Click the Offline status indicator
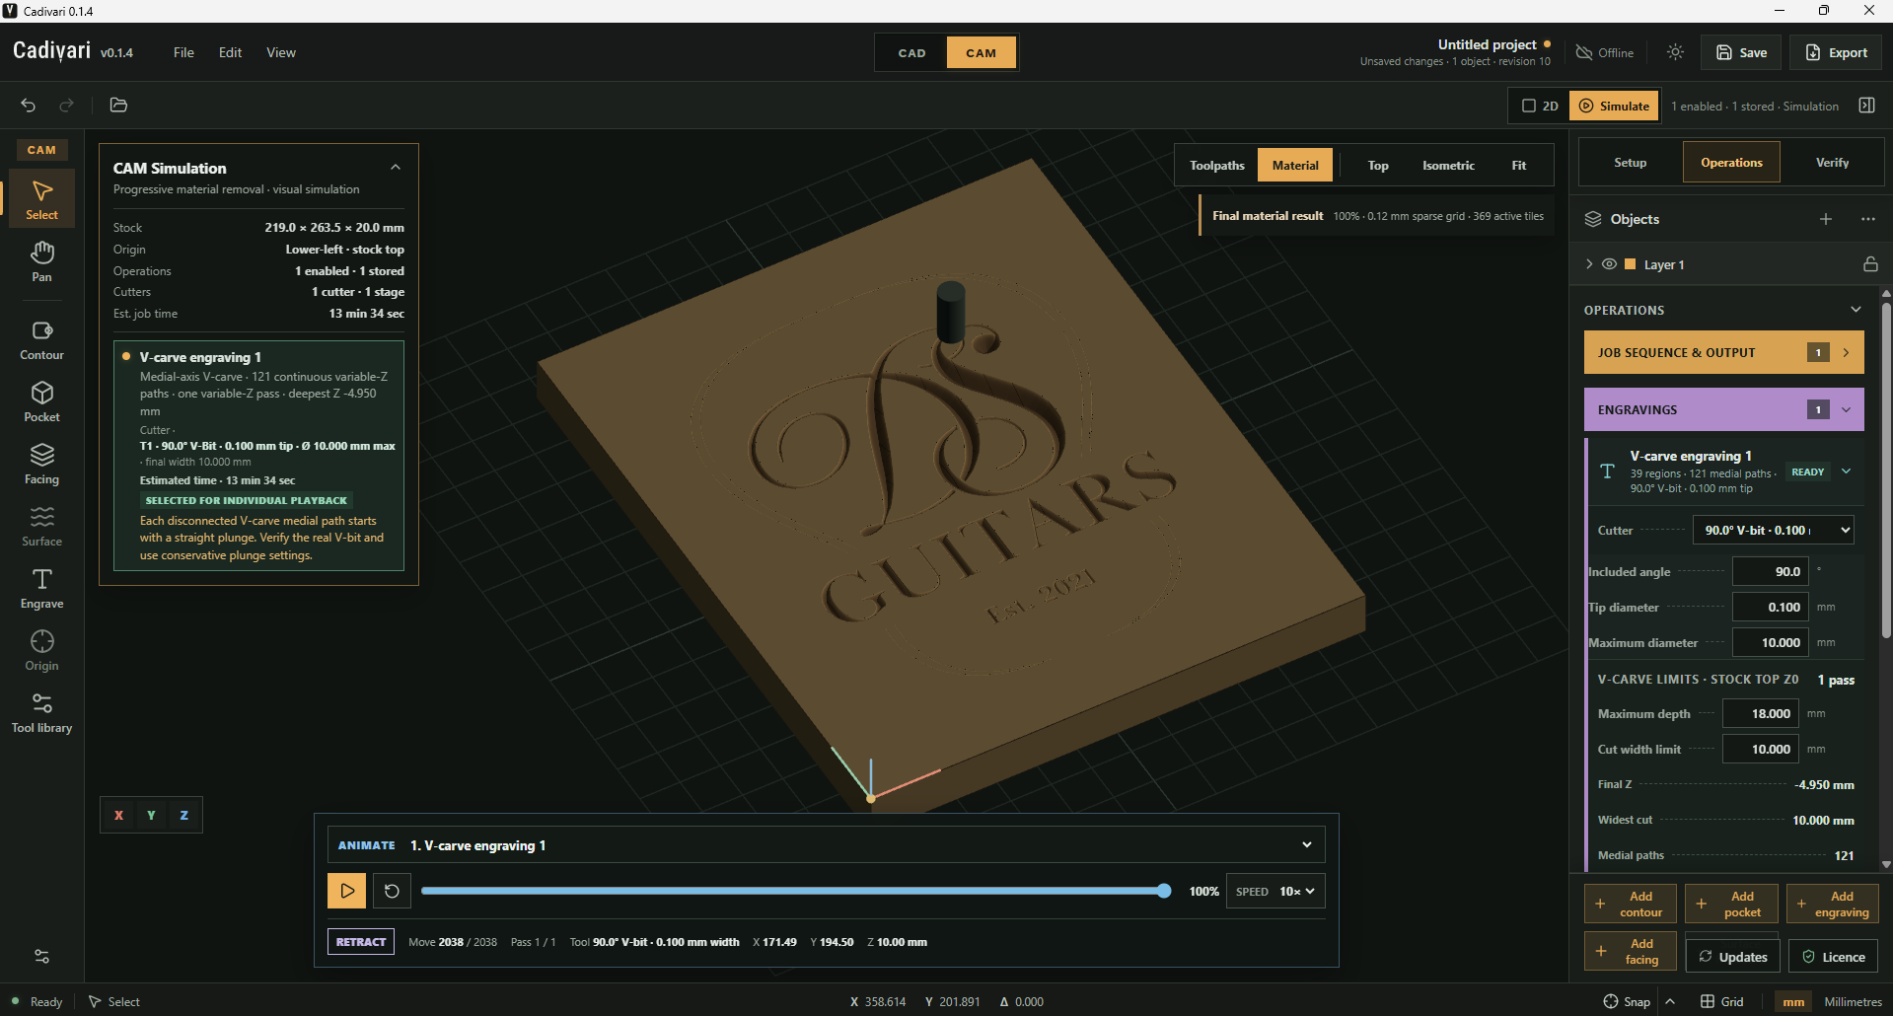The image size is (1893, 1016). click(x=1605, y=52)
